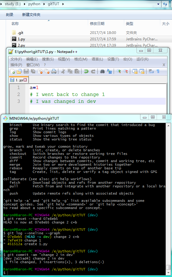Screen dimensions: 172x277
Task: Open the 搜索(S) menu
Action: (48, 59)
